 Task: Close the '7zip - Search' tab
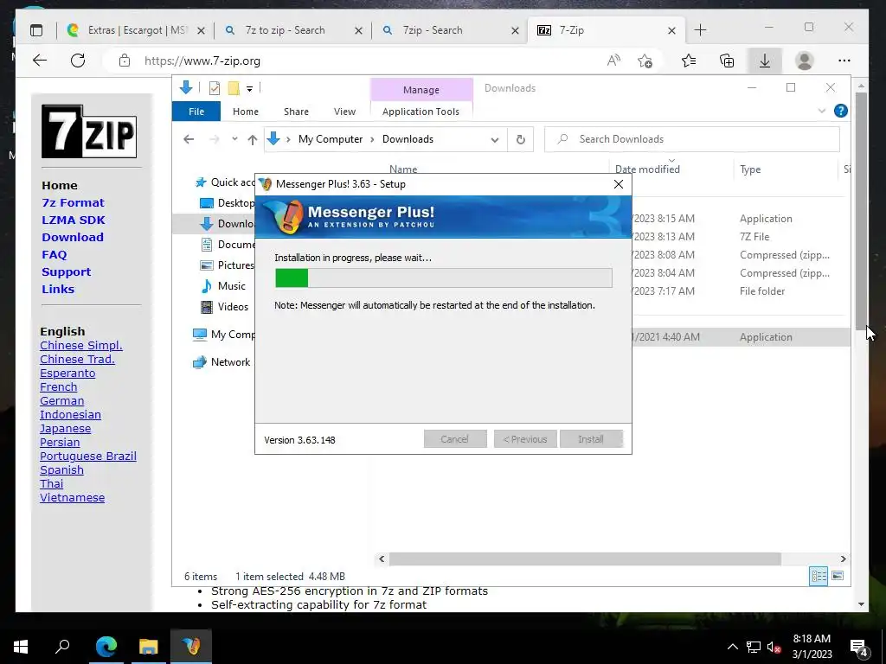click(x=515, y=31)
